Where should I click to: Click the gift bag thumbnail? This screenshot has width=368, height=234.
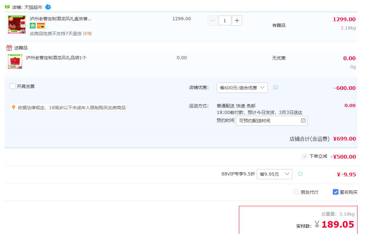[15, 62]
